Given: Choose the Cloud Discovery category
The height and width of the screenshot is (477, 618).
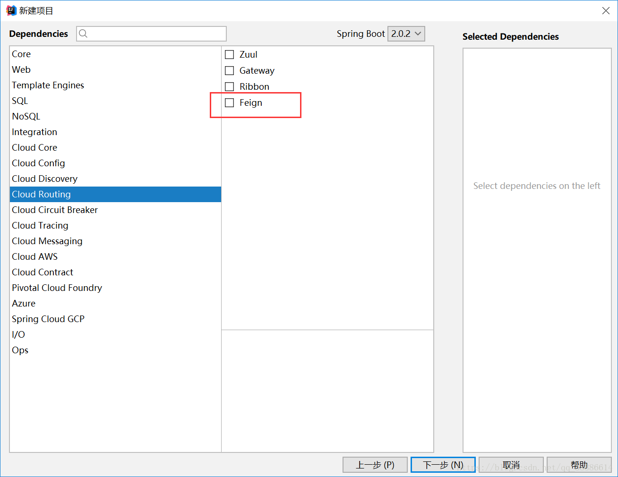Looking at the screenshot, I should click(x=115, y=179).
